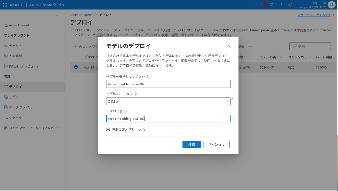Click the 作成 button
Viewport: 338px width, 191px height.
pyautogui.click(x=191, y=145)
